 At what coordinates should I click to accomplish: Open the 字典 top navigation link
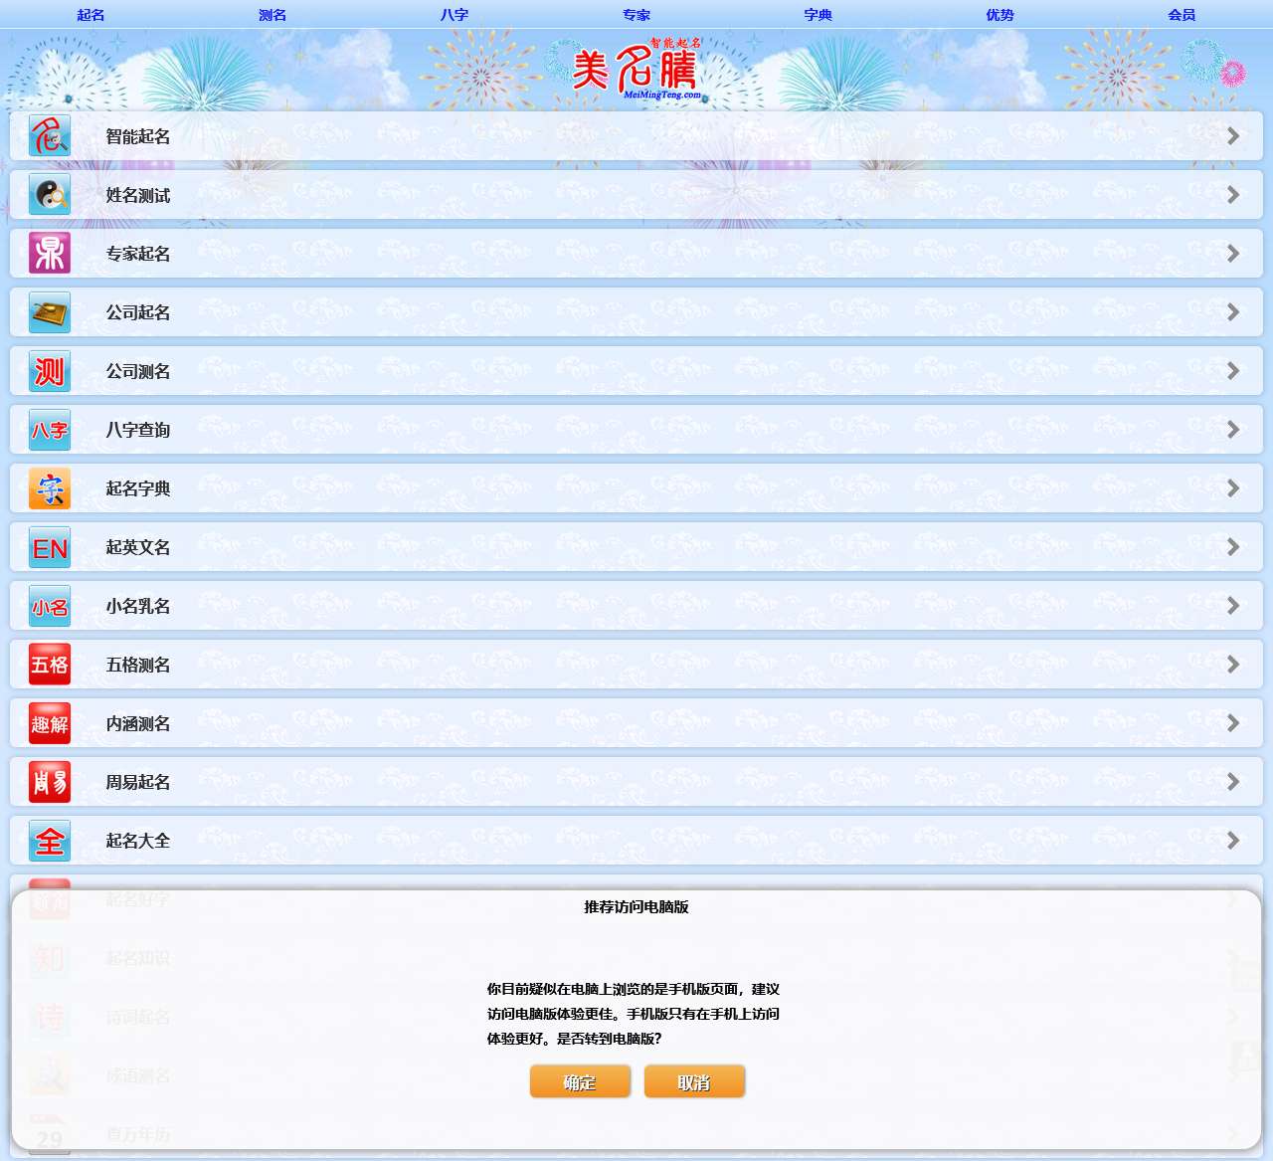coord(818,15)
